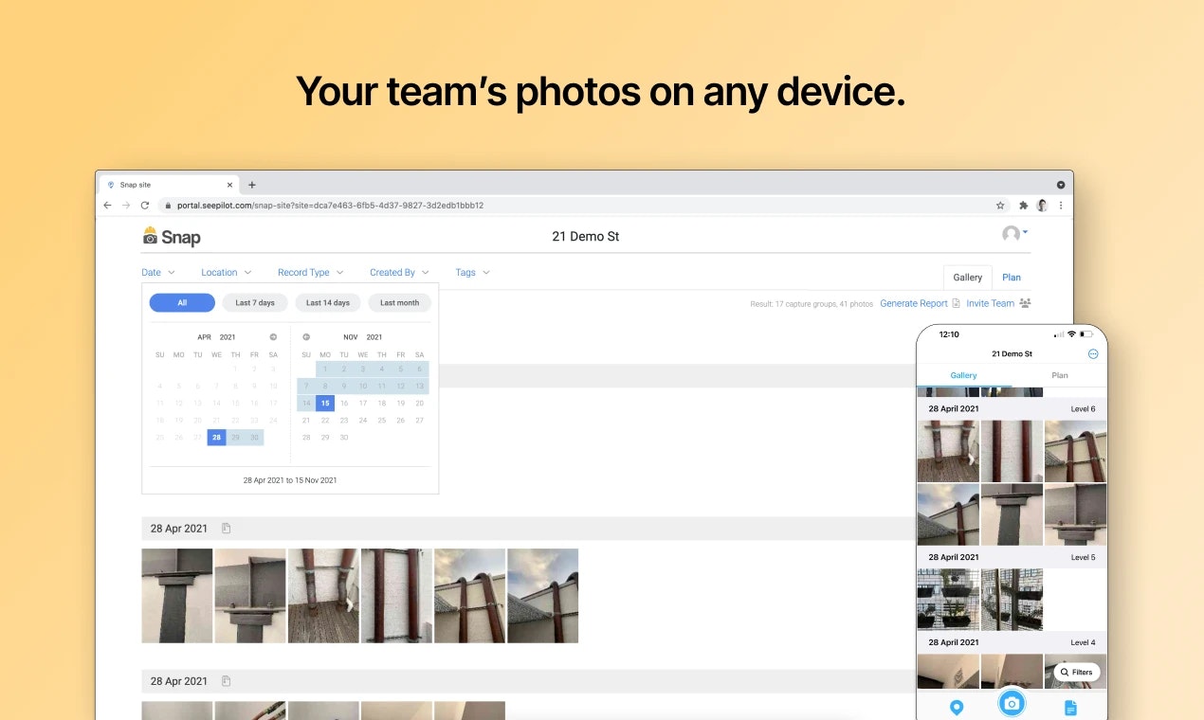The image size is (1204, 720).
Task: Click next-month arrow on April calendar
Action: (x=273, y=336)
